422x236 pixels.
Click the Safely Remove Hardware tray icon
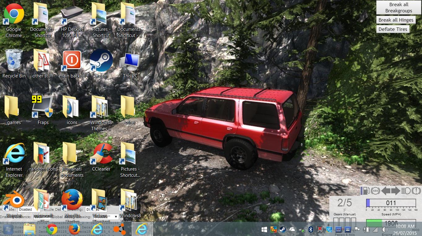pos(302,230)
